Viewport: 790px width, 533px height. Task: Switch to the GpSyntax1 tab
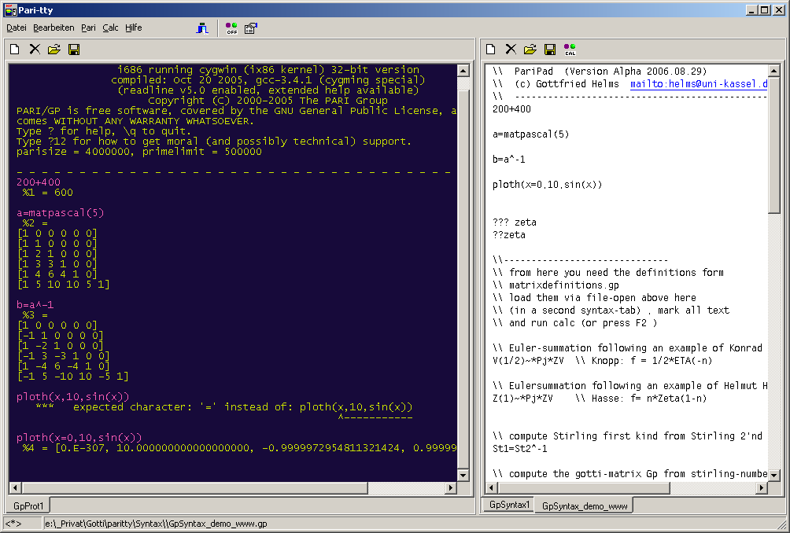(x=509, y=505)
